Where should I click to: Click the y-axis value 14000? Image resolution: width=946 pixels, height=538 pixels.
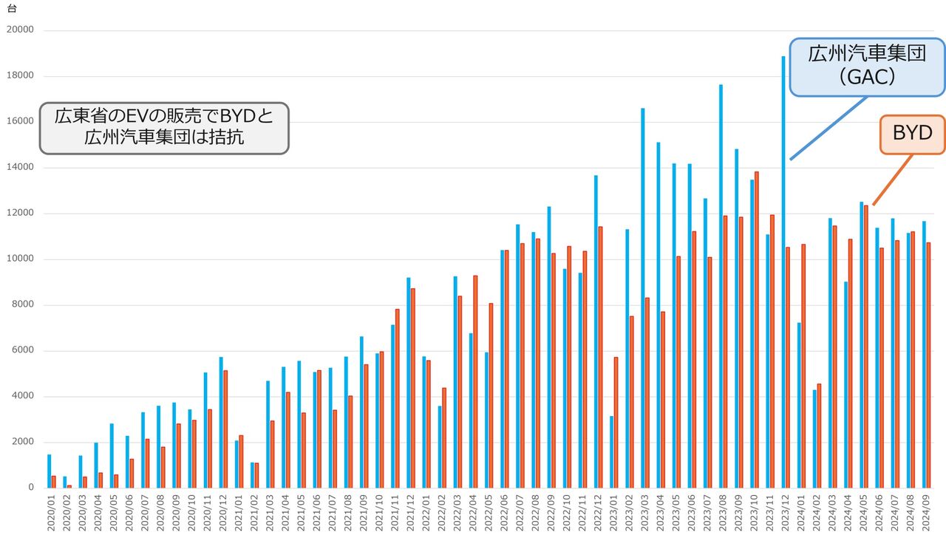(20, 168)
